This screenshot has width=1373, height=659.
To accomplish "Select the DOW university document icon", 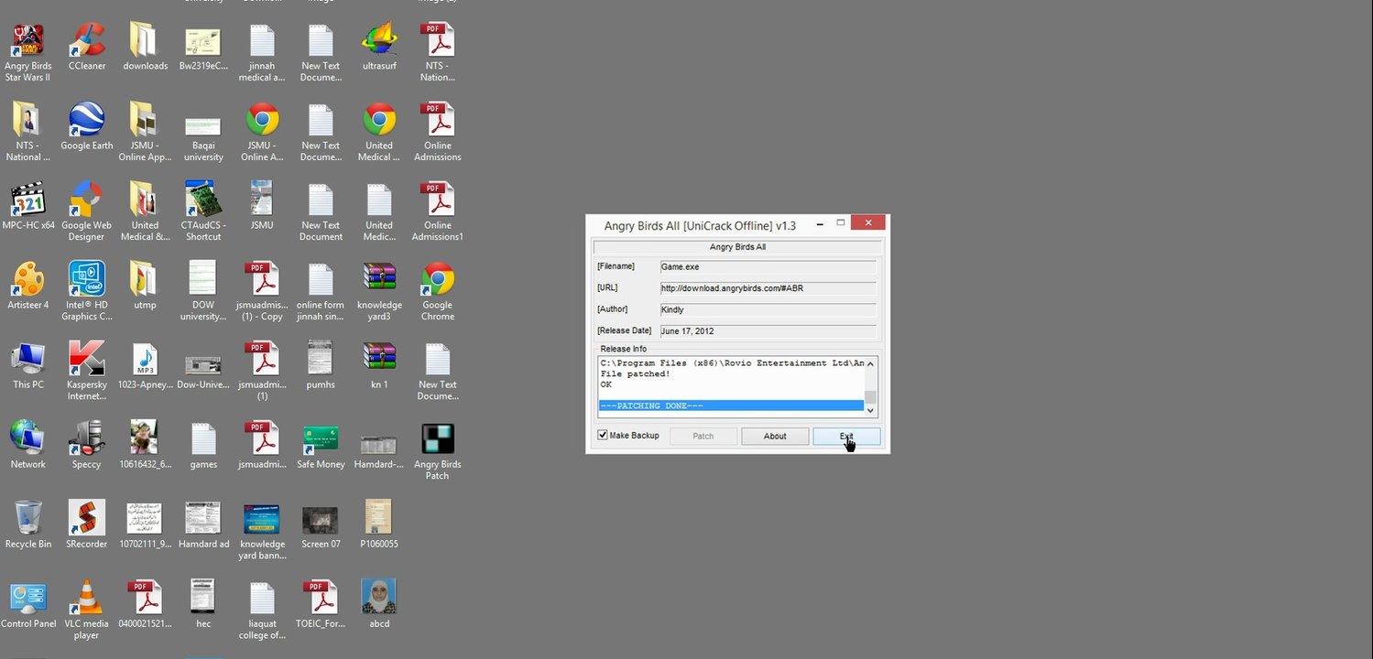I will pyautogui.click(x=203, y=279).
